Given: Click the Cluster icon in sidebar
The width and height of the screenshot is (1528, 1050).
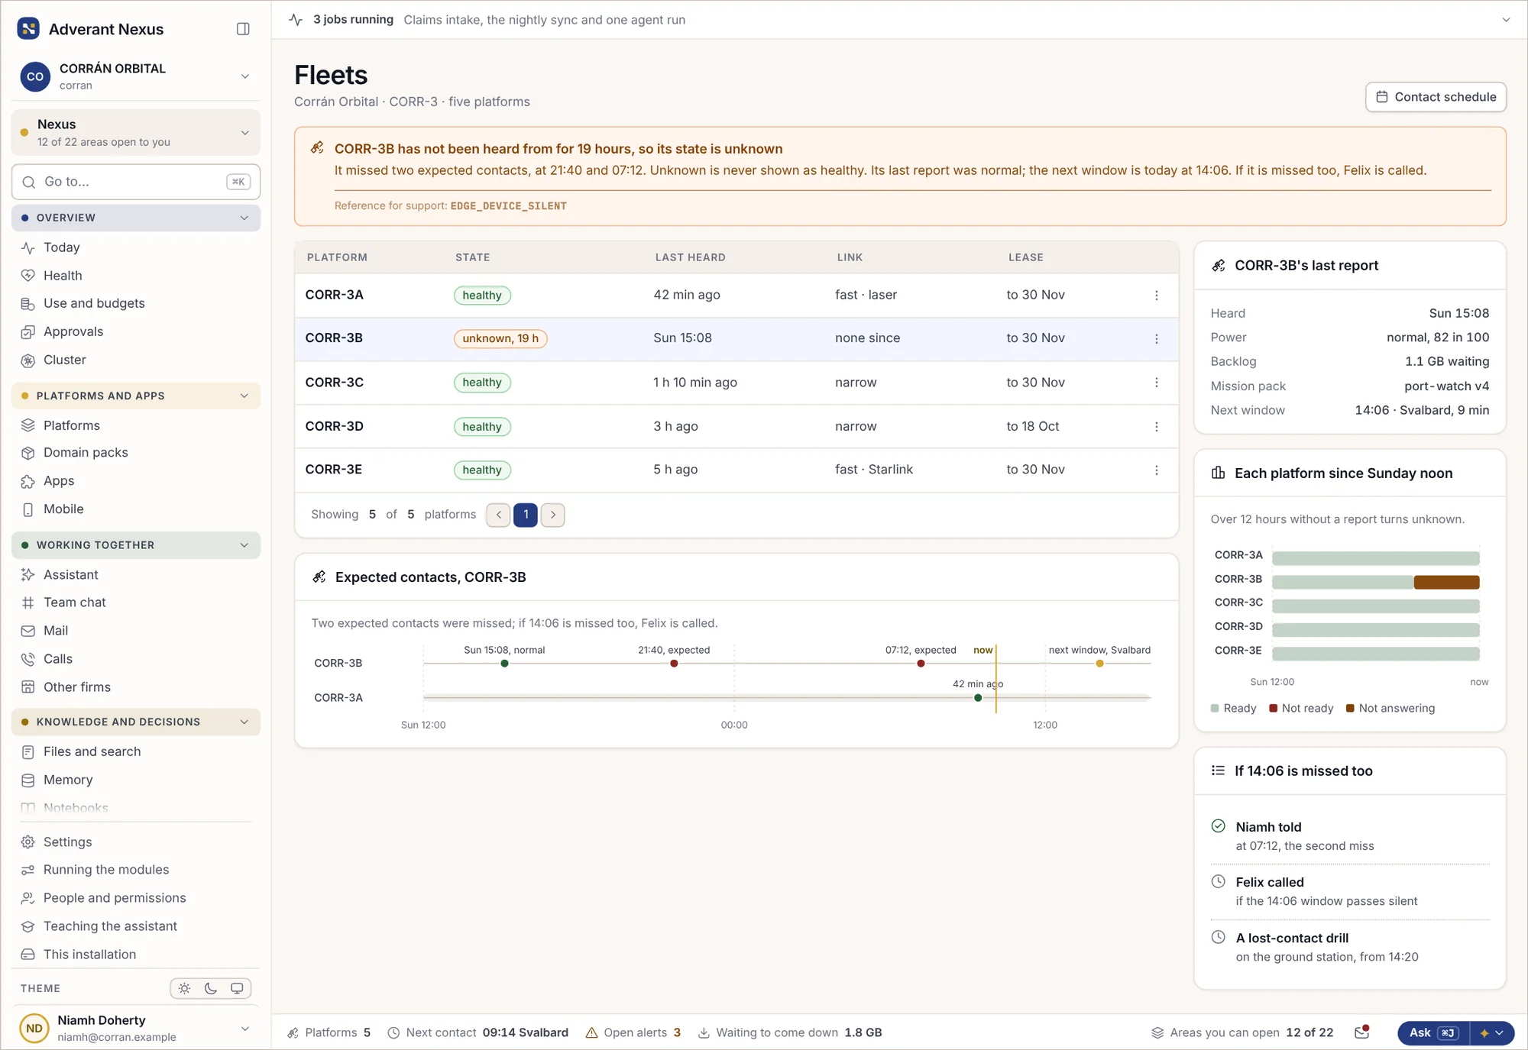Looking at the screenshot, I should coord(28,360).
